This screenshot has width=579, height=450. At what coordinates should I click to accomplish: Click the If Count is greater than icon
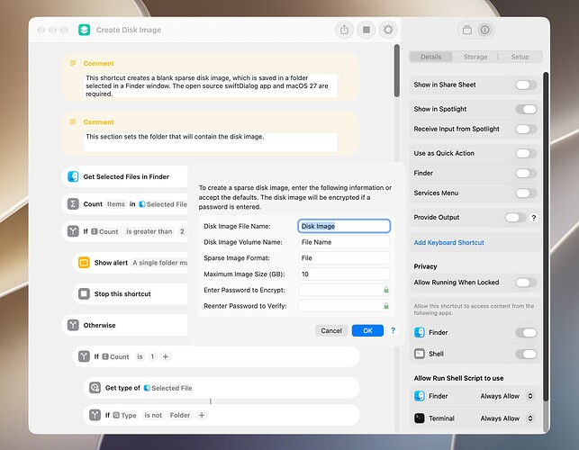tap(73, 231)
